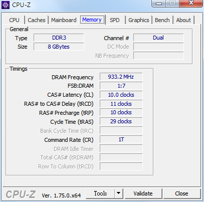Click the tRP value 10 clocks
The height and width of the screenshot is (202, 204).
tap(121, 112)
